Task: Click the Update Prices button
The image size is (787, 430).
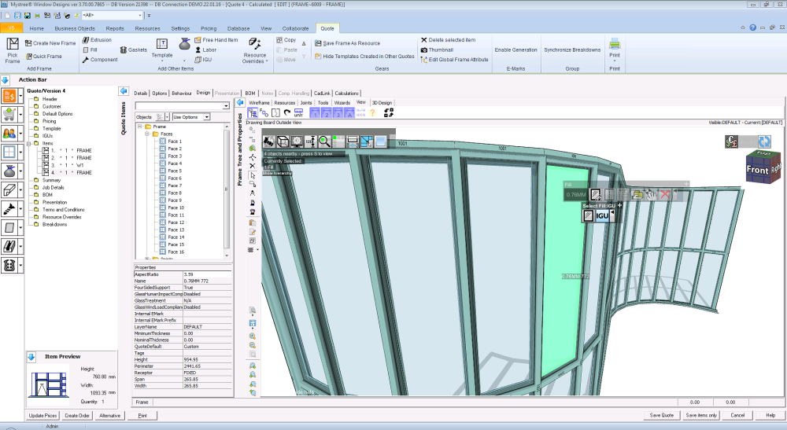Action: pos(42,415)
